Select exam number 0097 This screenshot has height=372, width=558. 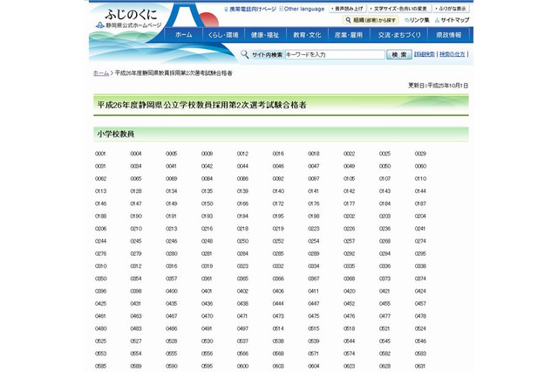pyautogui.click(x=314, y=178)
